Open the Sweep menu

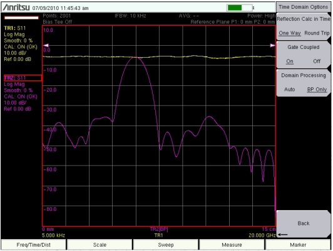166,245
